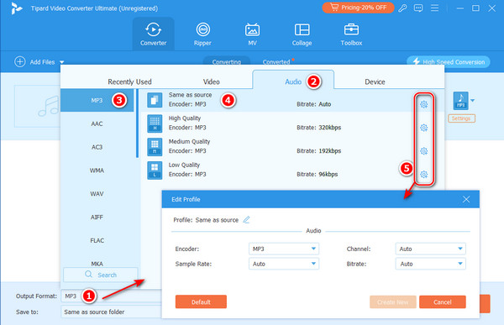504x325 pixels.
Task: Select MKA in the format list
Action: tap(97, 263)
